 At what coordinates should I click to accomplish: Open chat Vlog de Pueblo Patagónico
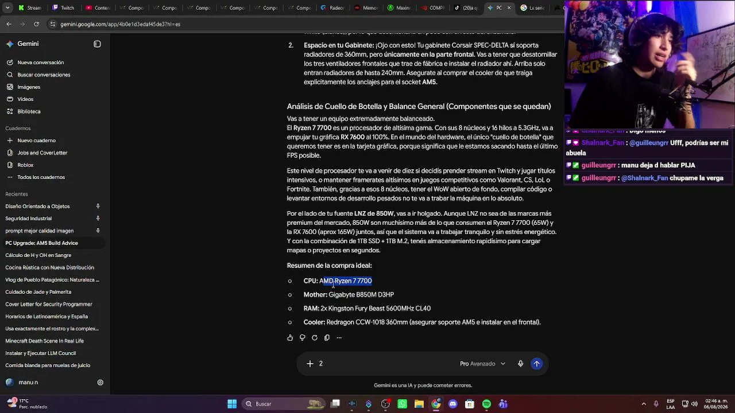click(x=52, y=280)
